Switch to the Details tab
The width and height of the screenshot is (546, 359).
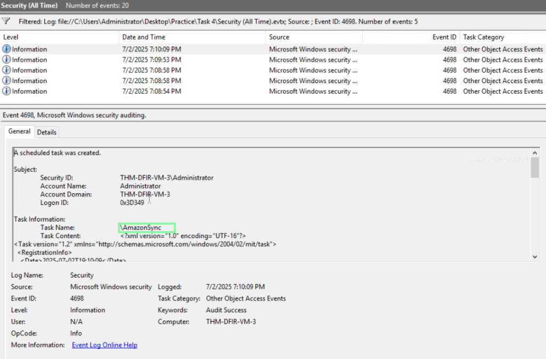[46, 132]
